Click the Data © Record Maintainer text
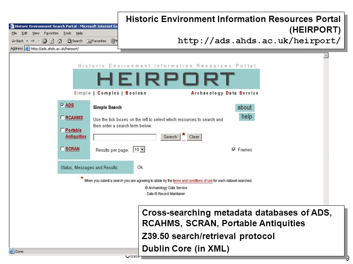Image resolution: width=353 pixels, height=264 pixels. [166, 194]
